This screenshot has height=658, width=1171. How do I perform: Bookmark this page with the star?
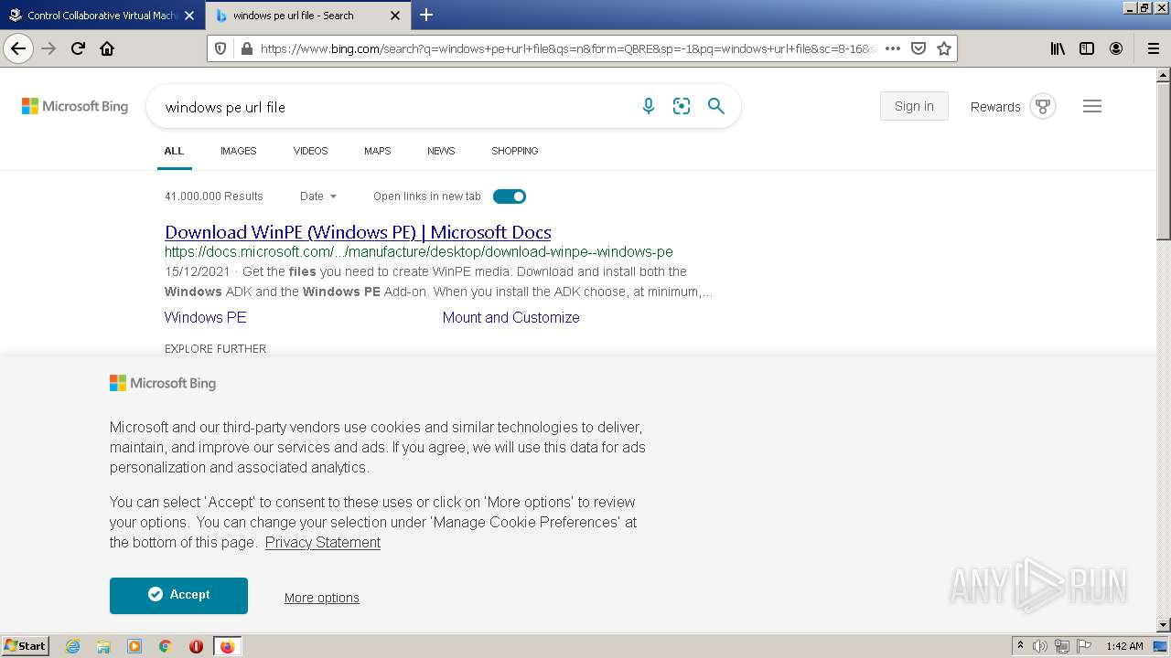[x=944, y=48]
